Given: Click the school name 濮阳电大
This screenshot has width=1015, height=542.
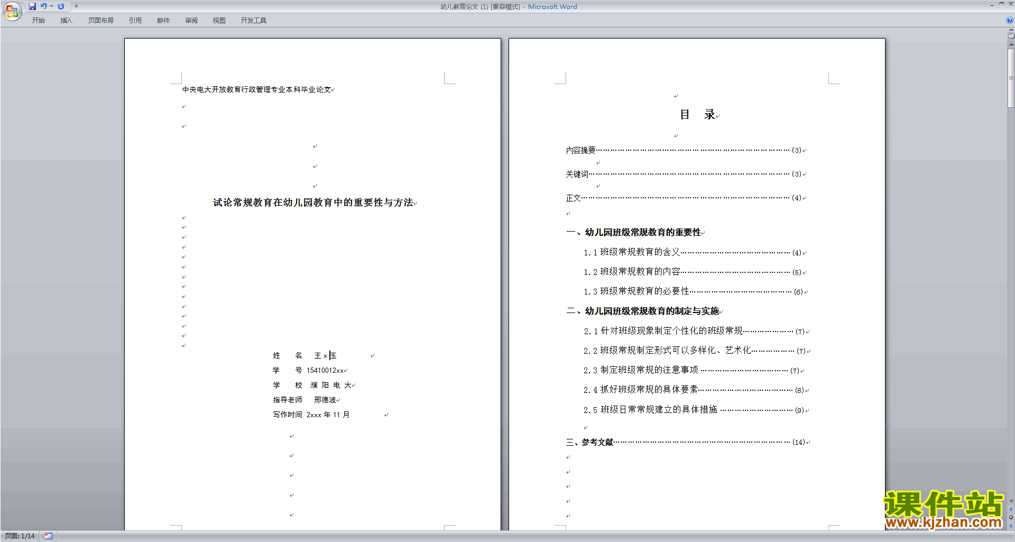Looking at the screenshot, I should pyautogui.click(x=331, y=385).
